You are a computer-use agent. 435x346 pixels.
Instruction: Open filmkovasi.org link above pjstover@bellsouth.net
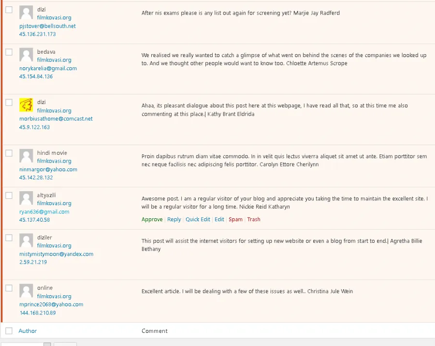pyautogui.click(x=54, y=18)
